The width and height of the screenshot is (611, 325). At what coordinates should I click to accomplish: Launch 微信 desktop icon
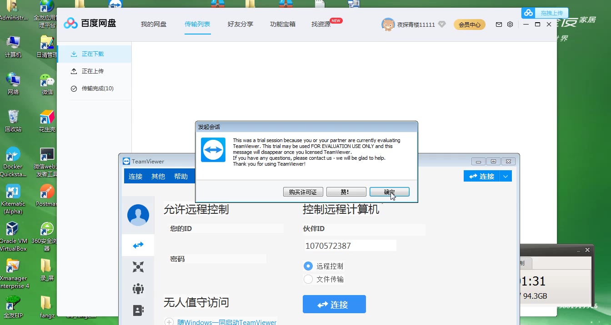pyautogui.click(x=47, y=84)
